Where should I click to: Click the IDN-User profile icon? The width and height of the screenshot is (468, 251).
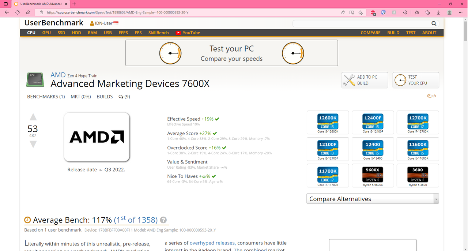click(x=92, y=23)
